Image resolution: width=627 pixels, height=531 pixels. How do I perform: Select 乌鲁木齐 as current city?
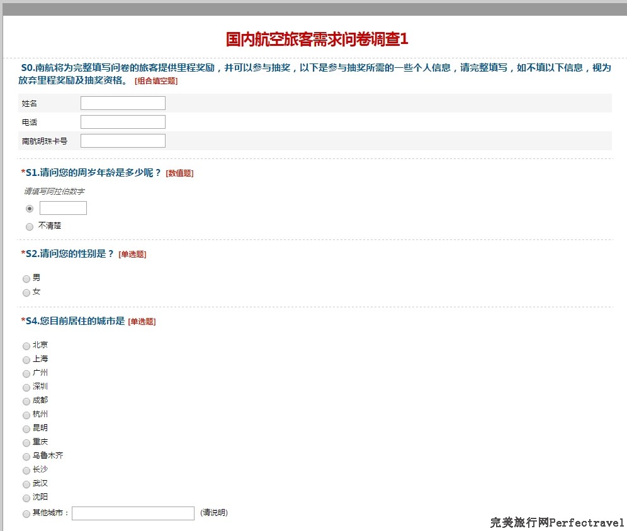pos(26,456)
